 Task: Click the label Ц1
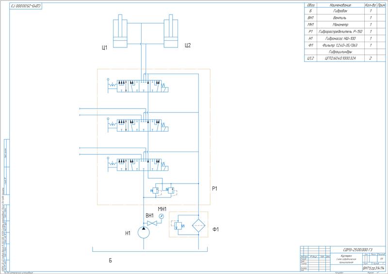(105, 47)
